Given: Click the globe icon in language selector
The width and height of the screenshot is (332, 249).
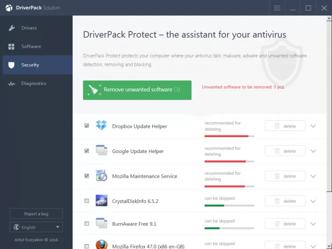Looking at the screenshot, I should pos(16,227).
